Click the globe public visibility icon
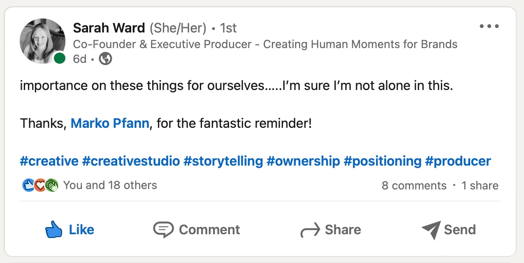Image resolution: width=524 pixels, height=263 pixels. click(106, 59)
